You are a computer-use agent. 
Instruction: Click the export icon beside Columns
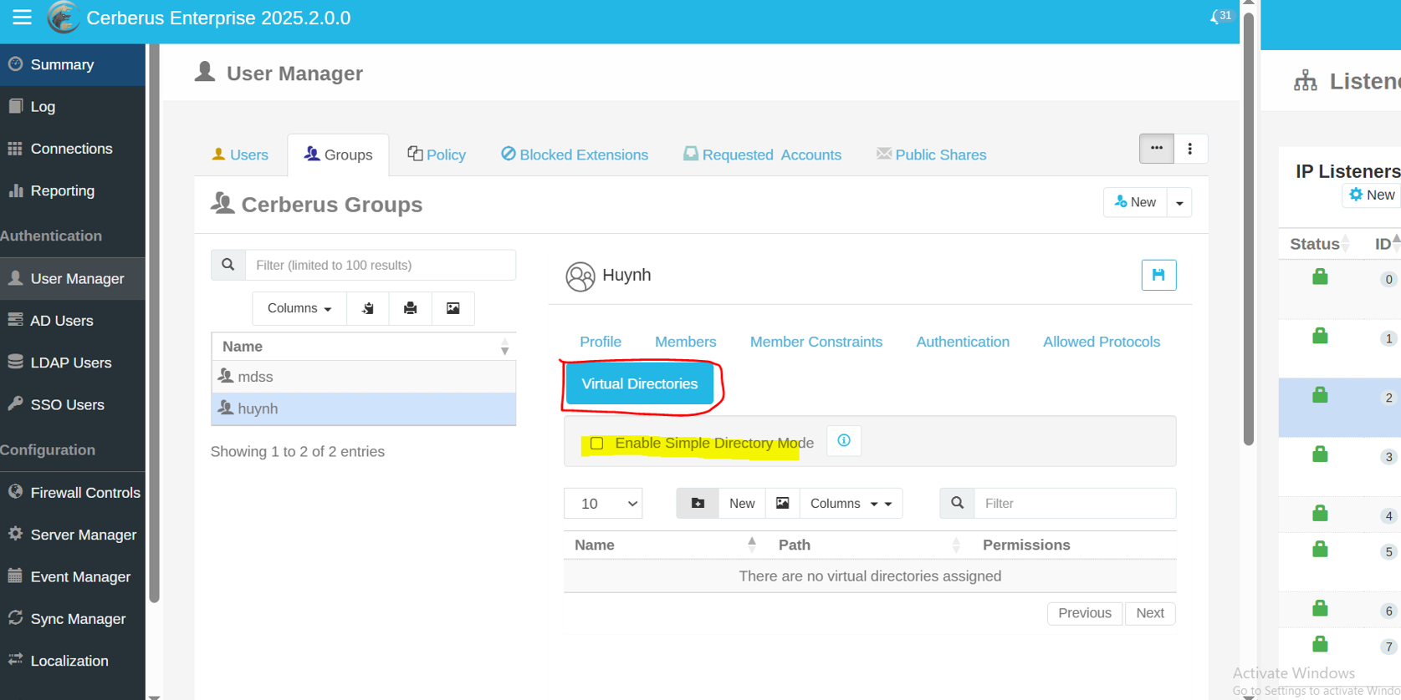coord(368,308)
